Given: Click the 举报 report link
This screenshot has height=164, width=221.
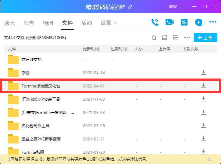Looking at the screenshot, I should (173, 7).
